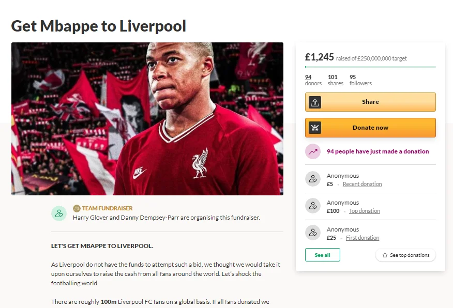Image resolution: width=453 pixels, height=308 pixels.
Task: Click the star icon in See top donations
Action: pyautogui.click(x=385, y=255)
